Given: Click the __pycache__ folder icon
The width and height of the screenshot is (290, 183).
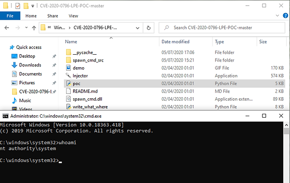Looking at the screenshot, I should (x=68, y=52).
